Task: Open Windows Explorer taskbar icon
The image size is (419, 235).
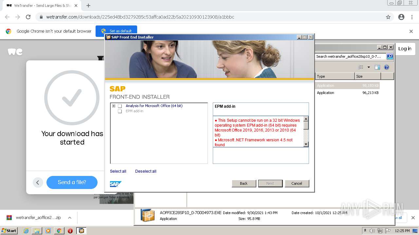Action: [x=37, y=231]
